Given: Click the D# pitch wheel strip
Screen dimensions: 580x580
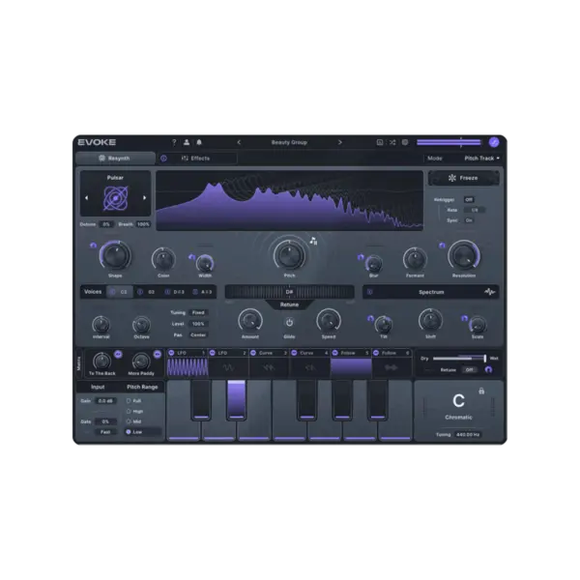Looking at the screenshot, I should 289,292.
